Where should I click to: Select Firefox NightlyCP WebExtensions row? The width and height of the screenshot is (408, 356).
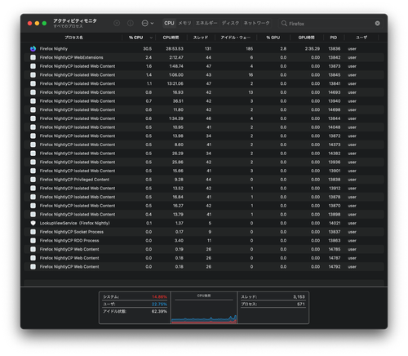click(204, 57)
